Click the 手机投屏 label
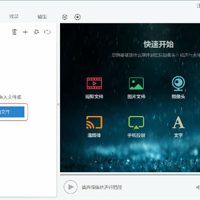The image size is (200, 200). pyautogui.click(x=136, y=136)
